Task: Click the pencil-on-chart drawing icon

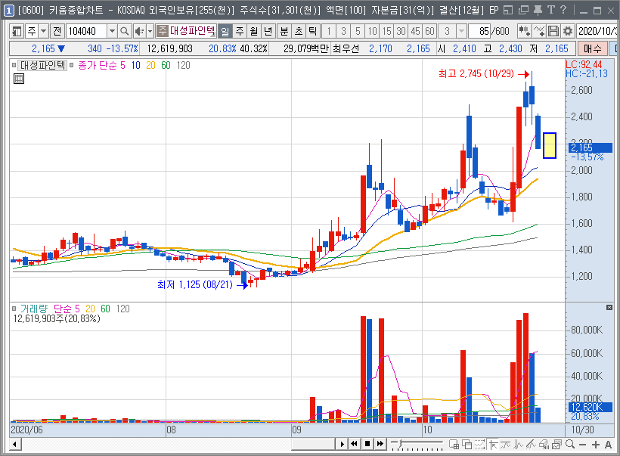Action: 531,445
